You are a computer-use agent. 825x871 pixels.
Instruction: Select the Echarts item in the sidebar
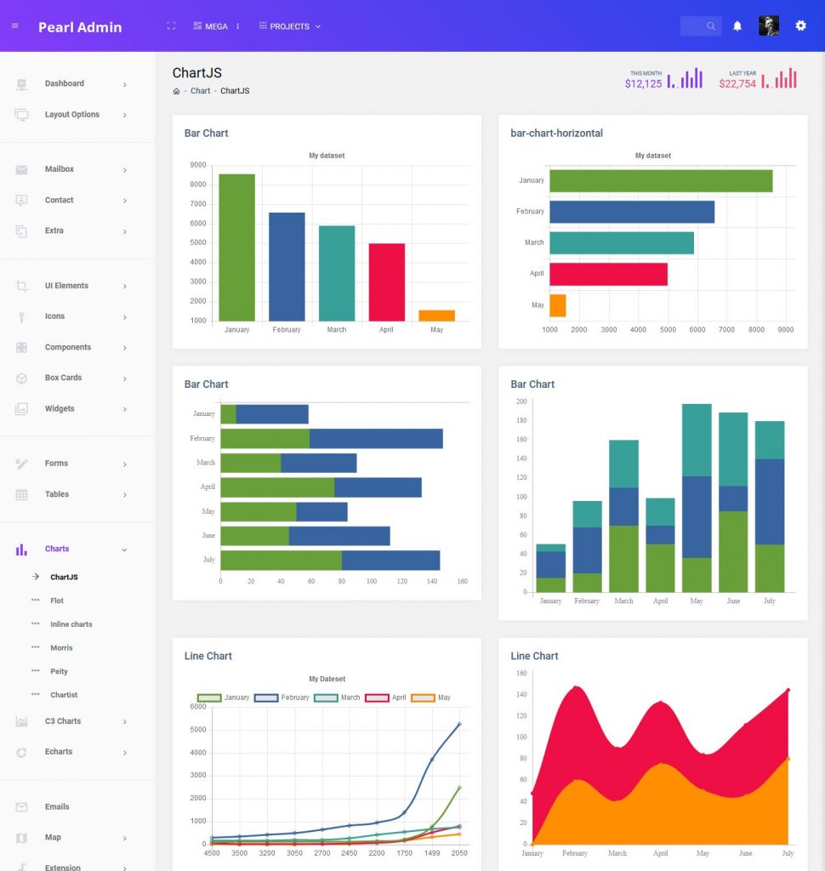point(58,751)
